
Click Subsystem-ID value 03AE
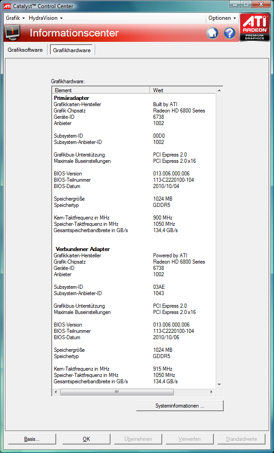[159, 287]
